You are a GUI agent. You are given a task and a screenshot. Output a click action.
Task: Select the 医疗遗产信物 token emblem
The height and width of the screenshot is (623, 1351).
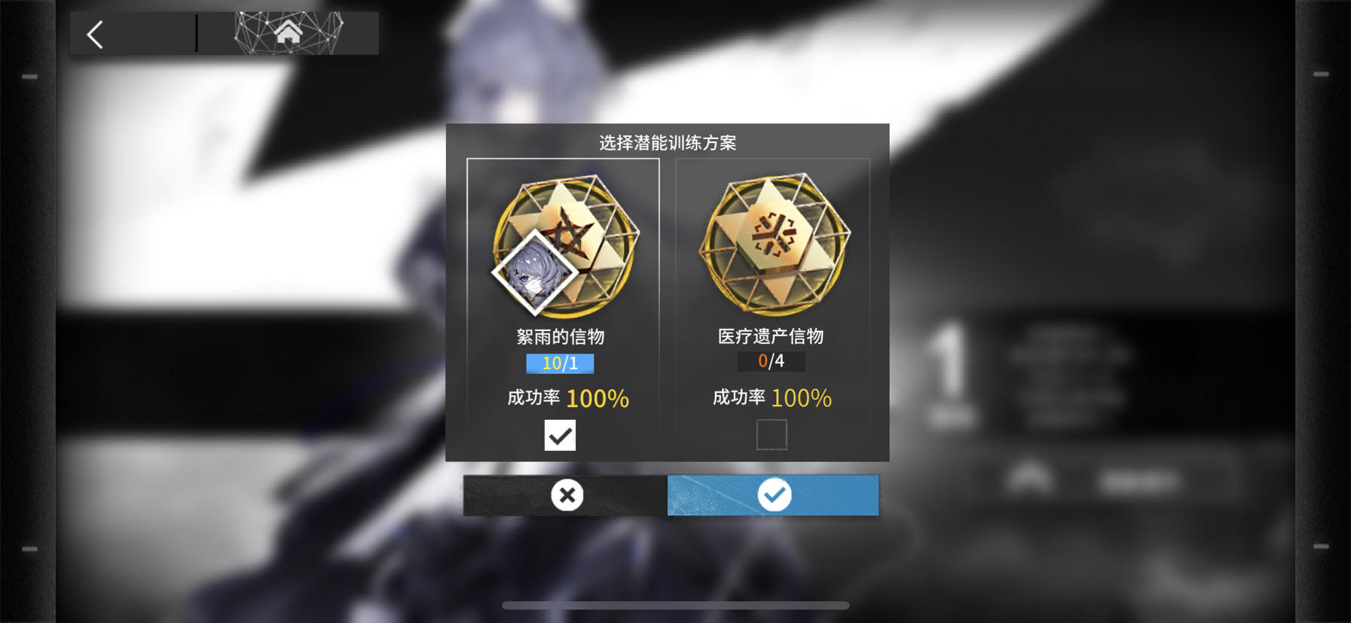tap(774, 245)
